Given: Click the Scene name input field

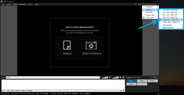Looking at the screenshot, I should 53,78.
